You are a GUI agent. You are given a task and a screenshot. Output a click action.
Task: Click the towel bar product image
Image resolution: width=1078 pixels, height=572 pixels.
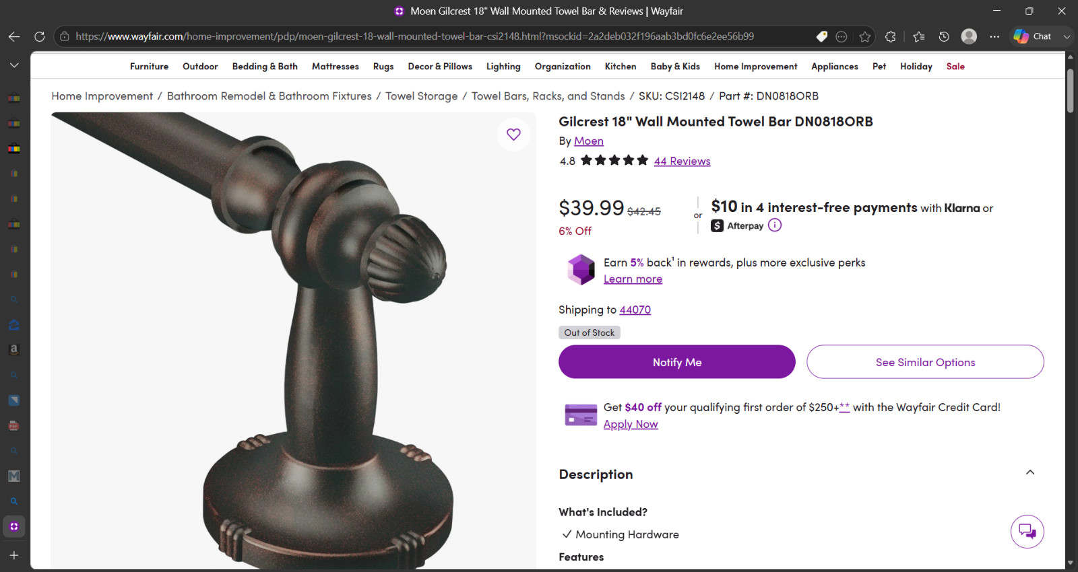(293, 341)
